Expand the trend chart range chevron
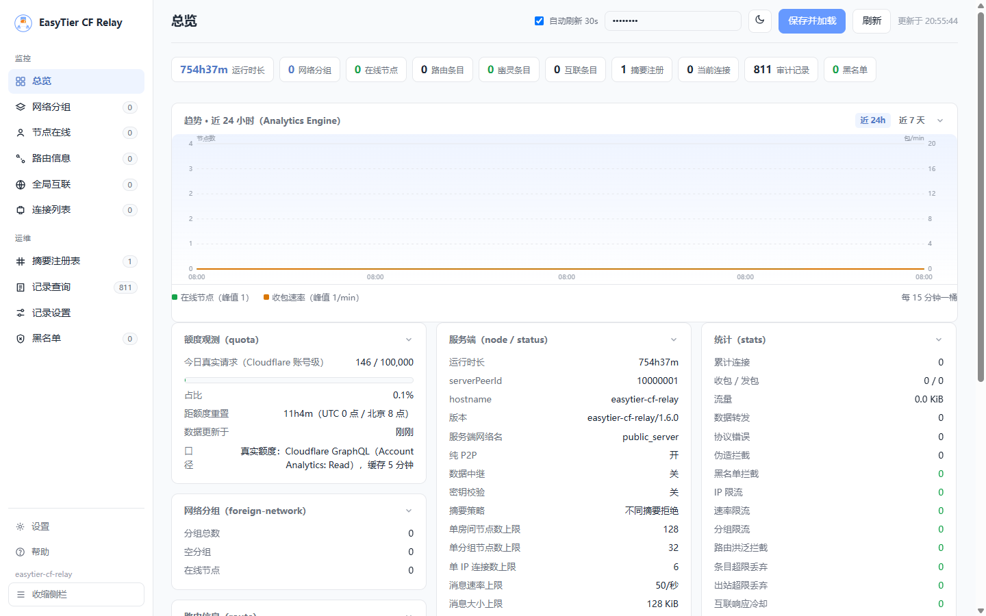The width and height of the screenshot is (986, 616). (x=940, y=120)
